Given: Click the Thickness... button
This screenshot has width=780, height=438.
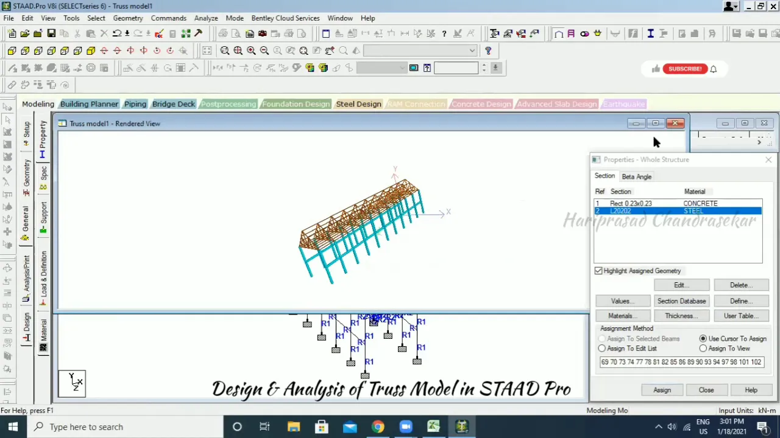Looking at the screenshot, I should click(681, 316).
